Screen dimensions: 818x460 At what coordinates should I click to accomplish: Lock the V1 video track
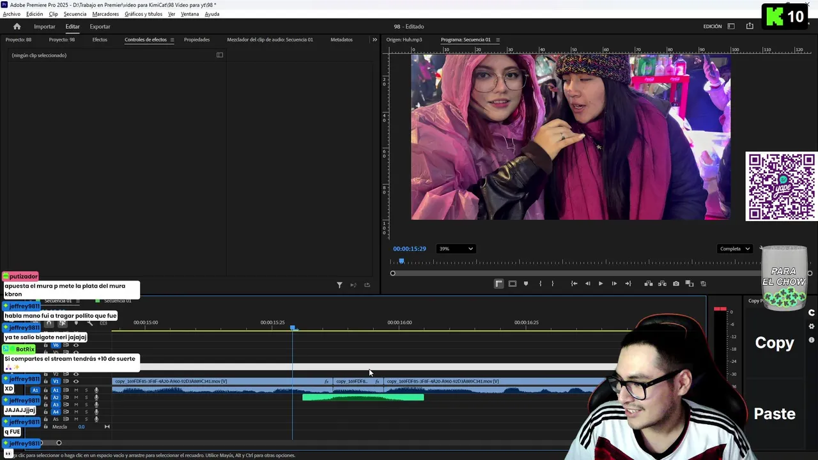45,381
